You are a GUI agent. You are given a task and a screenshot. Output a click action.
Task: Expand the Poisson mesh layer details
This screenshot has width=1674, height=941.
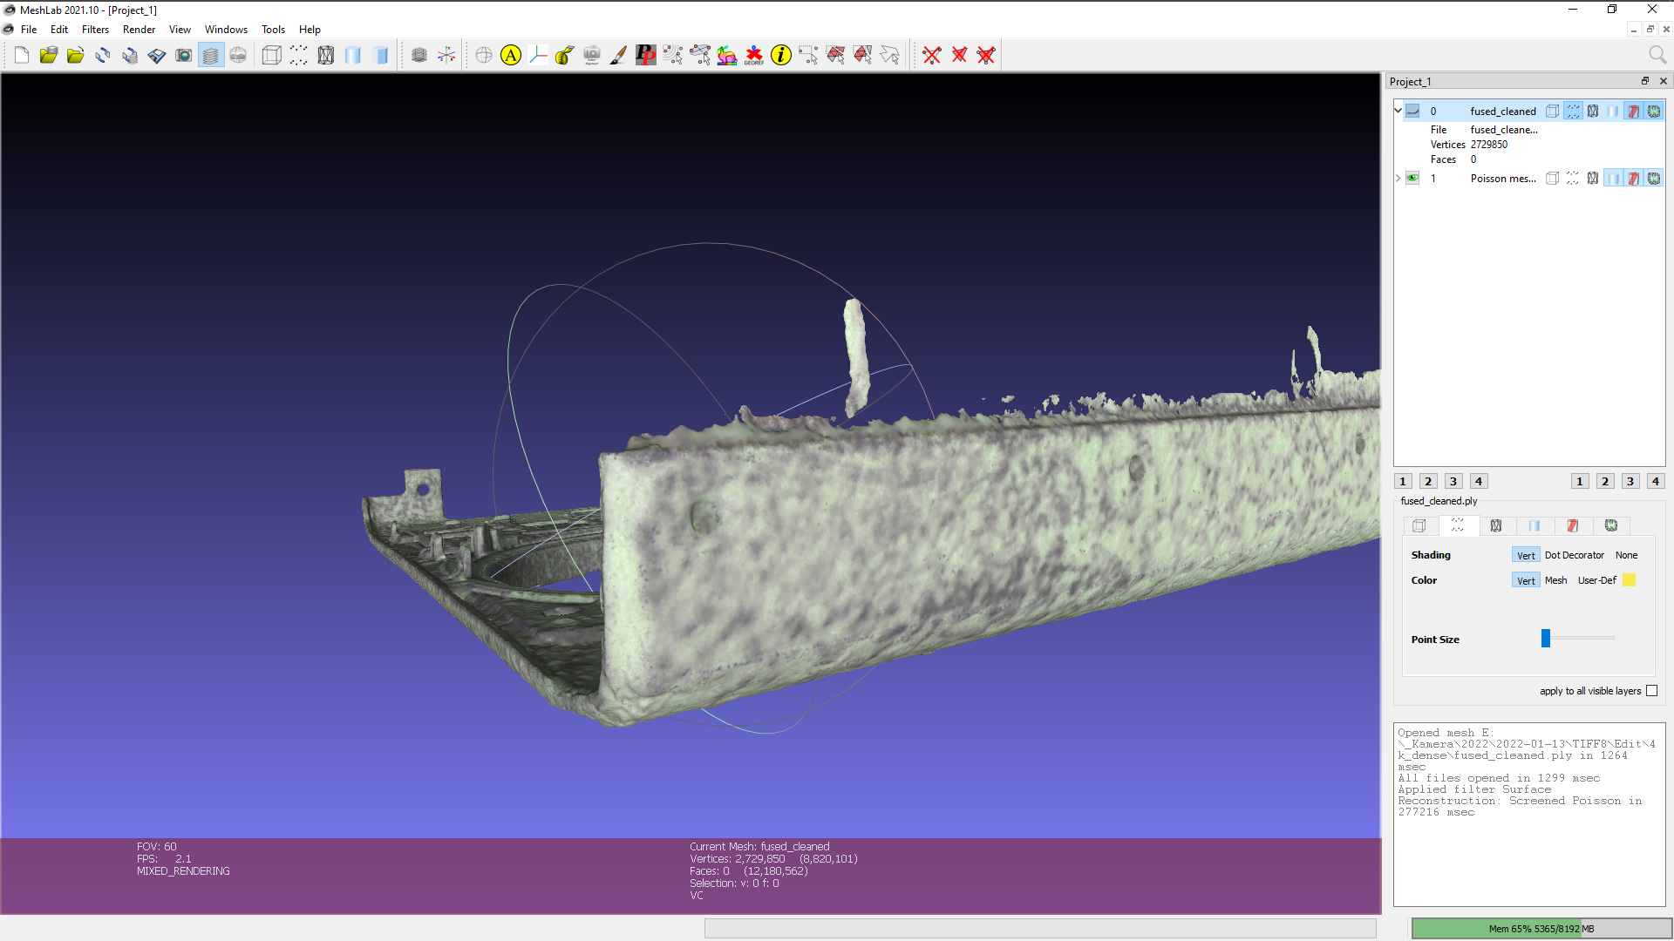pyautogui.click(x=1398, y=179)
